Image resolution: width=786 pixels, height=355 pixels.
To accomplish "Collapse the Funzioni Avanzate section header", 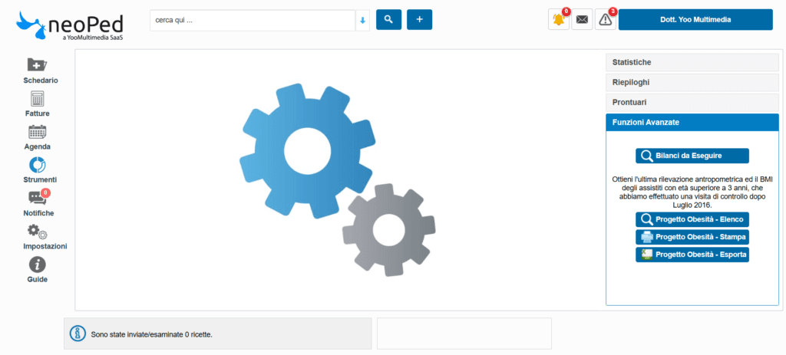I will [692, 122].
